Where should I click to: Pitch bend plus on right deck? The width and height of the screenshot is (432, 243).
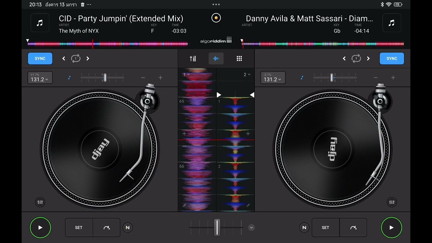click(393, 78)
